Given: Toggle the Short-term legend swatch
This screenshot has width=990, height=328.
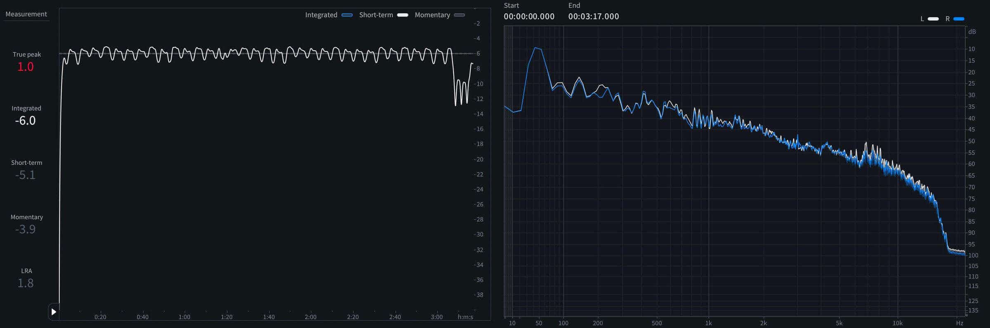Looking at the screenshot, I should click(x=403, y=15).
